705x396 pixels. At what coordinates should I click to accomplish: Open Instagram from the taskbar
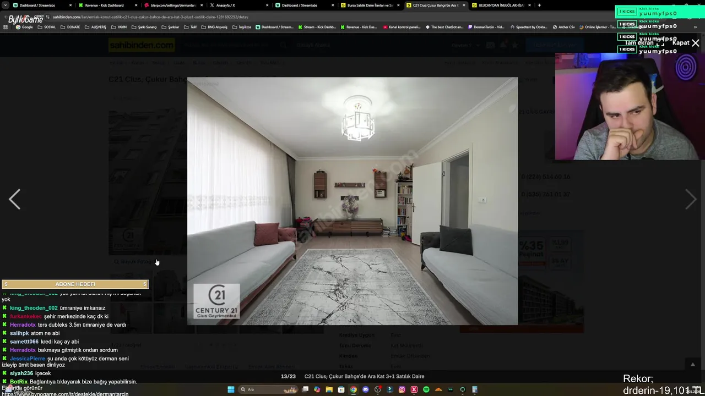(x=402, y=389)
